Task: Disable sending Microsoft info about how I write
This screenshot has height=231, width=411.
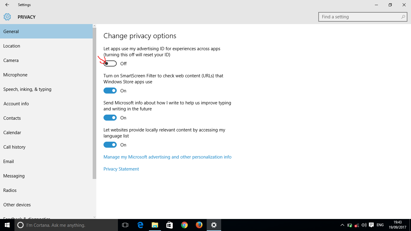Action: [x=110, y=118]
